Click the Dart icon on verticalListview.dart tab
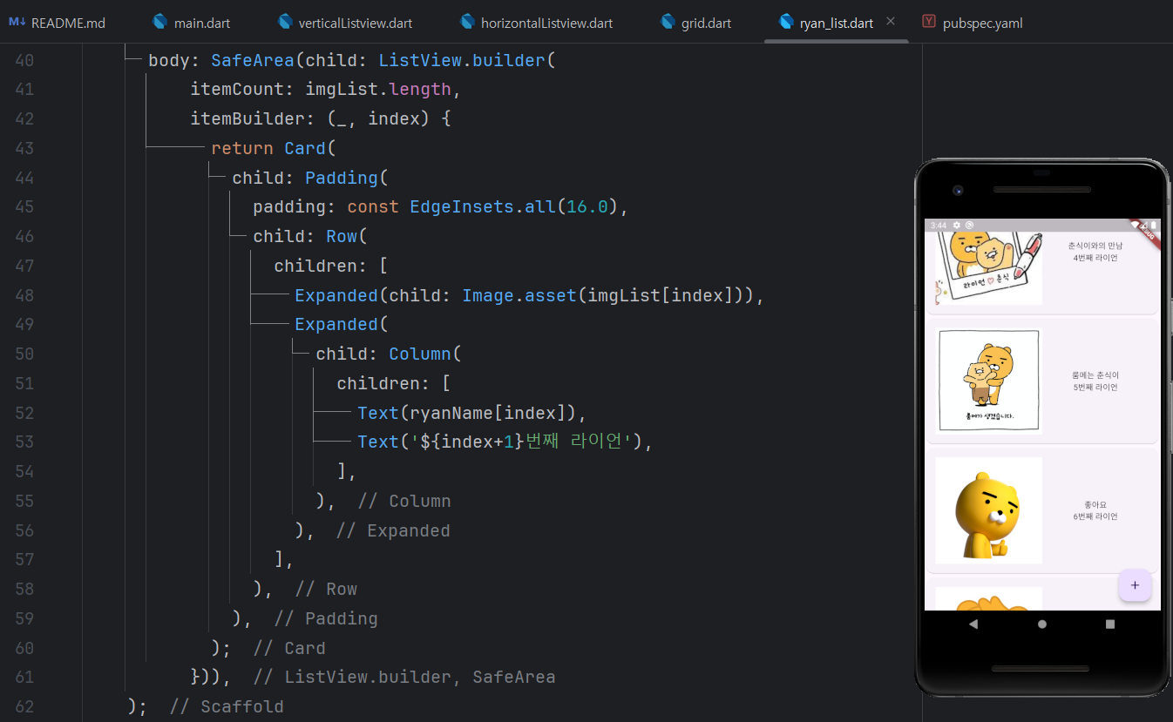The height and width of the screenshot is (722, 1173). (284, 23)
